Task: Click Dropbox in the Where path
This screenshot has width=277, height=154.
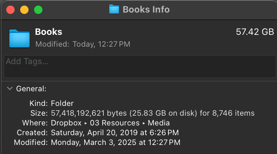Action: [x=66, y=123]
